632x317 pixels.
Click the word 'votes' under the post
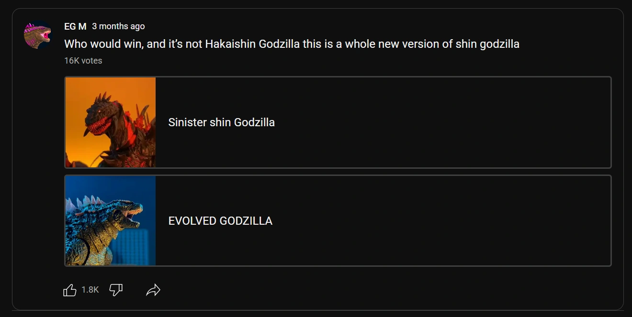pos(91,61)
